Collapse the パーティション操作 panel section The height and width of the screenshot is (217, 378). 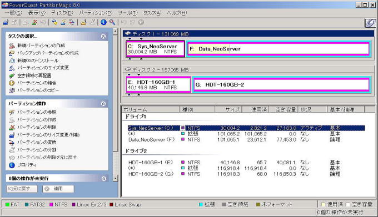tap(103, 104)
